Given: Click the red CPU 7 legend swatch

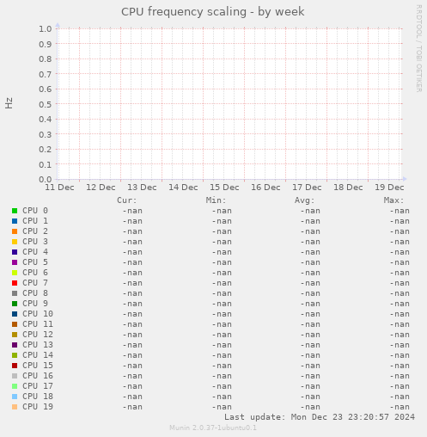Looking at the screenshot, I should click(15, 283).
